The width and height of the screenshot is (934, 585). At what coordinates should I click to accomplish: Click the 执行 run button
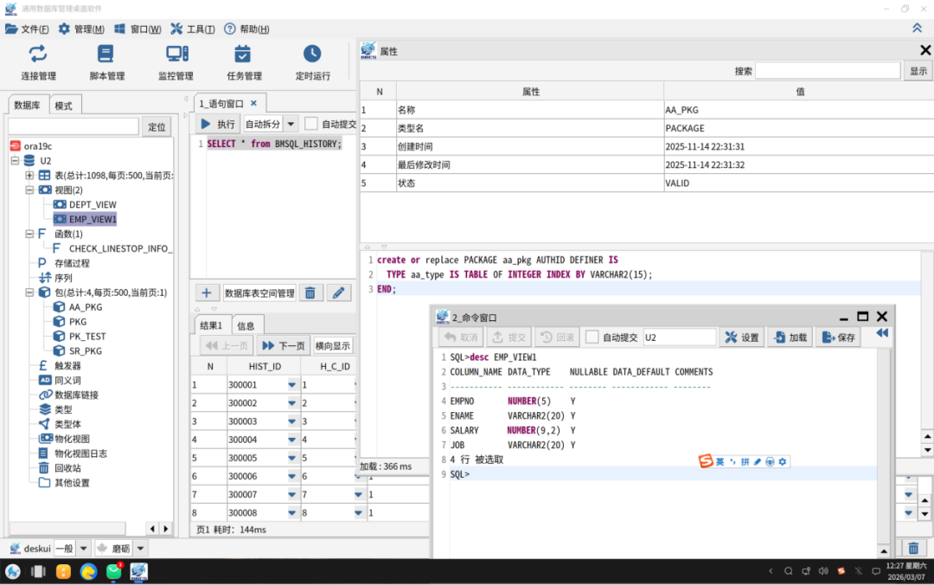pyautogui.click(x=218, y=124)
